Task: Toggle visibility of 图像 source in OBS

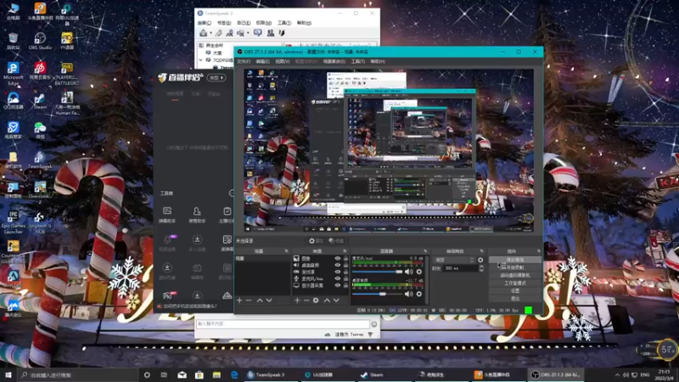Action: [337, 259]
